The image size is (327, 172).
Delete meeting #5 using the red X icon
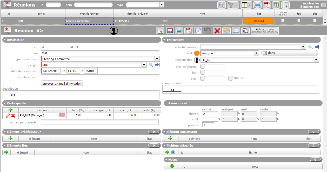point(217,31)
